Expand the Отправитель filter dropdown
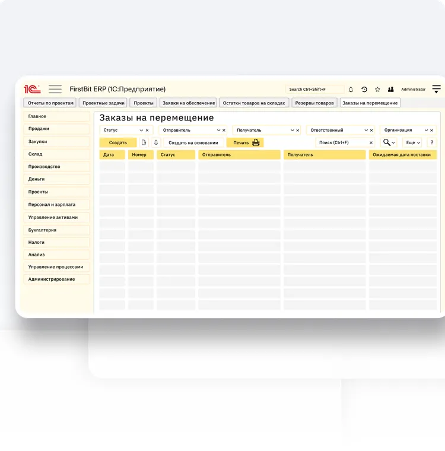The image size is (445, 451). coord(217,130)
